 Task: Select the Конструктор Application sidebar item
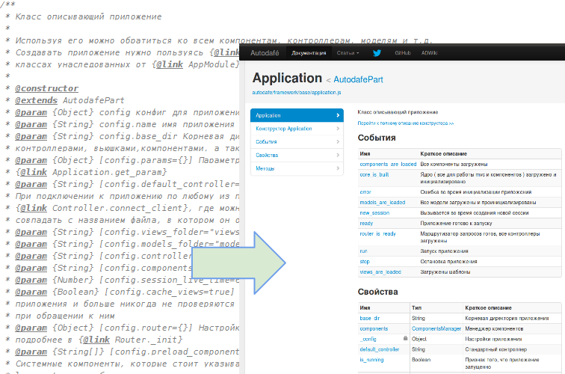pyautogui.click(x=297, y=129)
